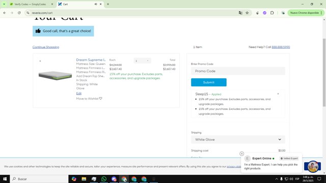The image size is (326, 183).
Task: Remove the applied Sleep15 promo code
Action: click(278, 94)
